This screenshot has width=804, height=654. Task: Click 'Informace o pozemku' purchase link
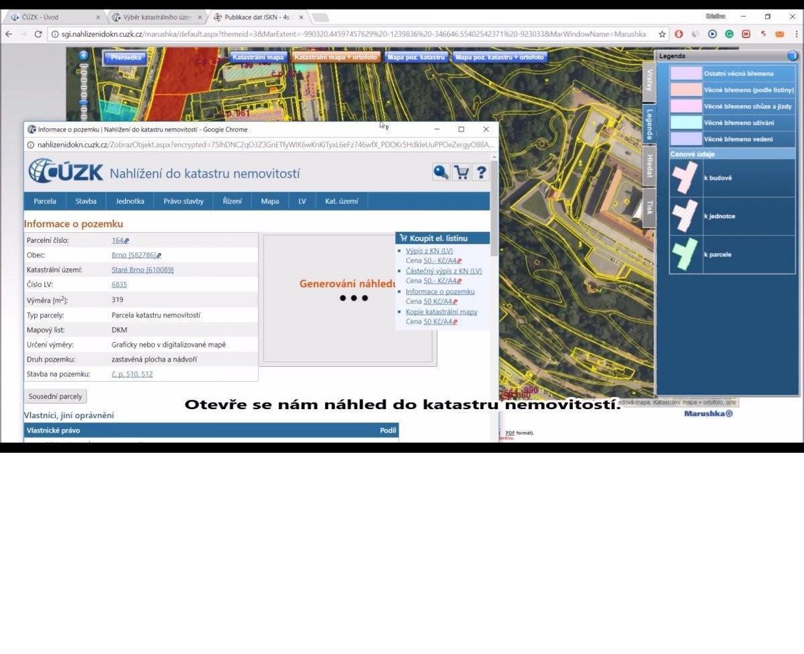click(x=440, y=292)
